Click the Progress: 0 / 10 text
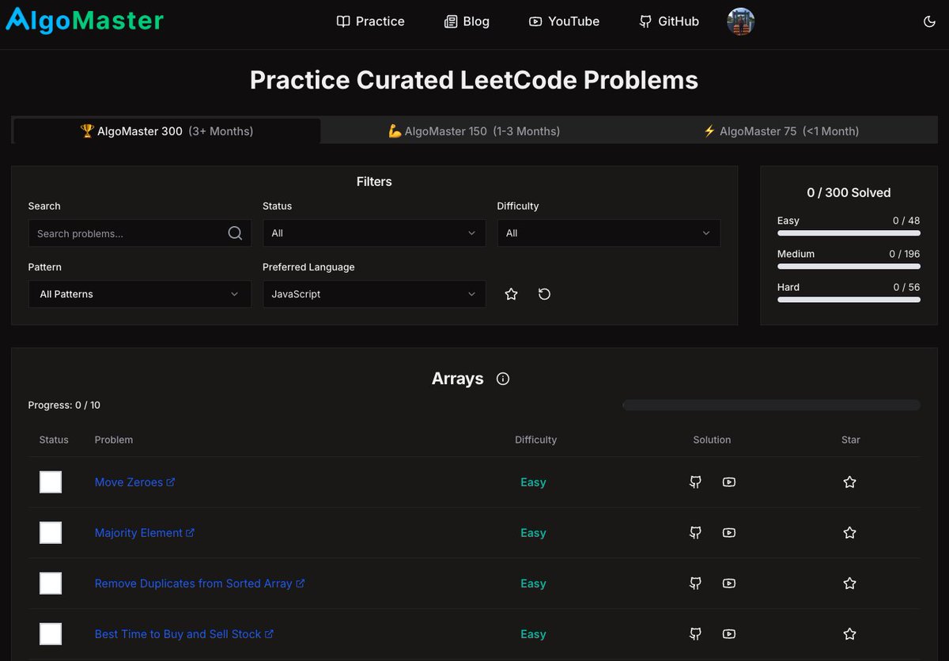The height and width of the screenshot is (661, 949). (64, 405)
